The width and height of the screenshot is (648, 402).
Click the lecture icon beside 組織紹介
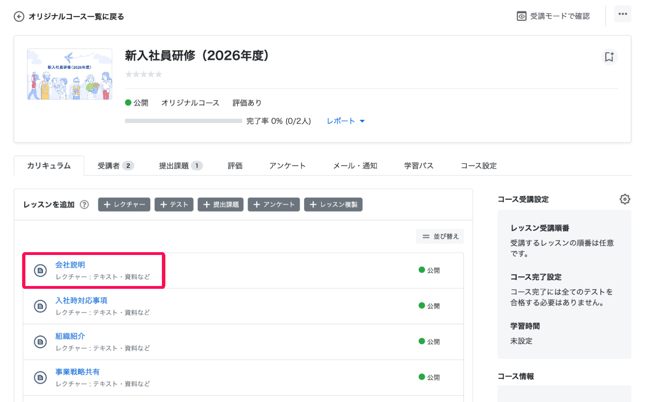[40, 342]
